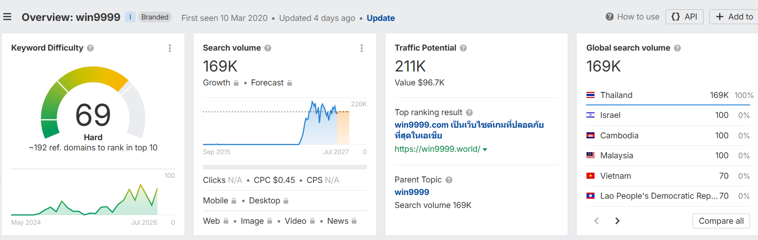
Task: Click the Israel flag icon
Action: (x=591, y=115)
